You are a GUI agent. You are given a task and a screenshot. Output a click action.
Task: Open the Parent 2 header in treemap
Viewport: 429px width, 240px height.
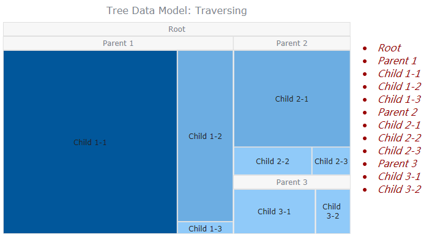(292, 43)
